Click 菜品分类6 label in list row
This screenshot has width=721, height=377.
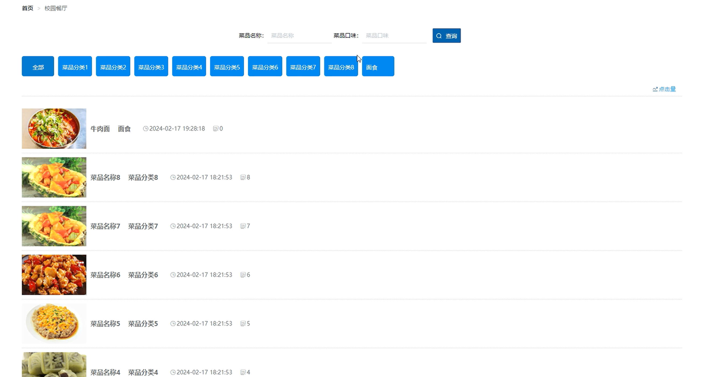tap(143, 275)
